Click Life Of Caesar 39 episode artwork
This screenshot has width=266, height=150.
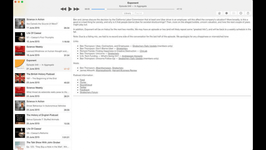[20, 133]
